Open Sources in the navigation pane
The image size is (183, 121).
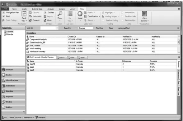click(x=14, y=69)
